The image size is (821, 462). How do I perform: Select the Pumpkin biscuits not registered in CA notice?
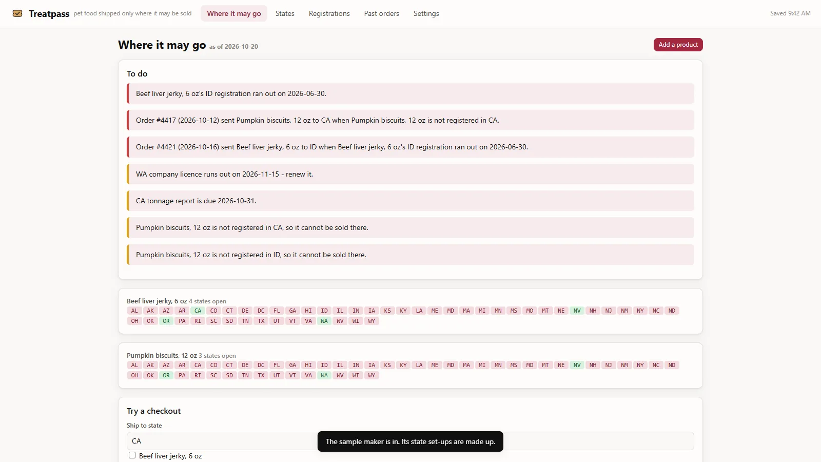(x=410, y=227)
